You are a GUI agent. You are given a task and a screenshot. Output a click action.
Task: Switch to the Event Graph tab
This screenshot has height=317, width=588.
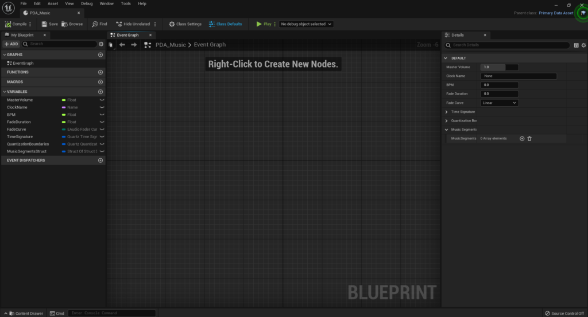click(x=127, y=35)
